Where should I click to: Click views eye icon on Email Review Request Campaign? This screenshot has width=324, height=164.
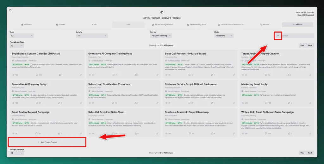click(13, 133)
